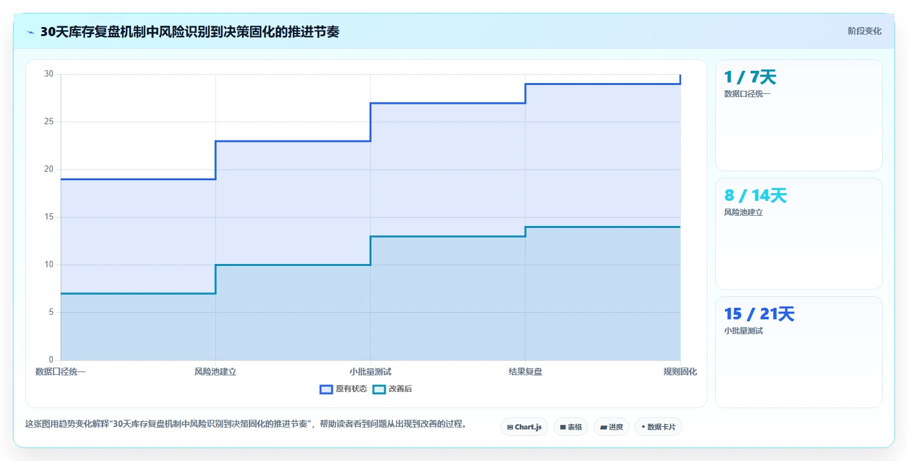
Task: Click the y-axis value 30
Action: pos(49,74)
